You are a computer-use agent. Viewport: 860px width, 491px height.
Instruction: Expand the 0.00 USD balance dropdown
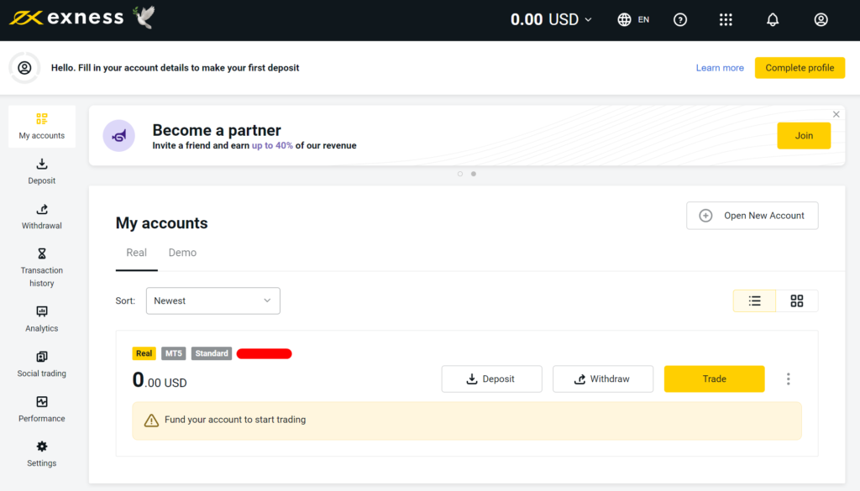tap(551, 20)
